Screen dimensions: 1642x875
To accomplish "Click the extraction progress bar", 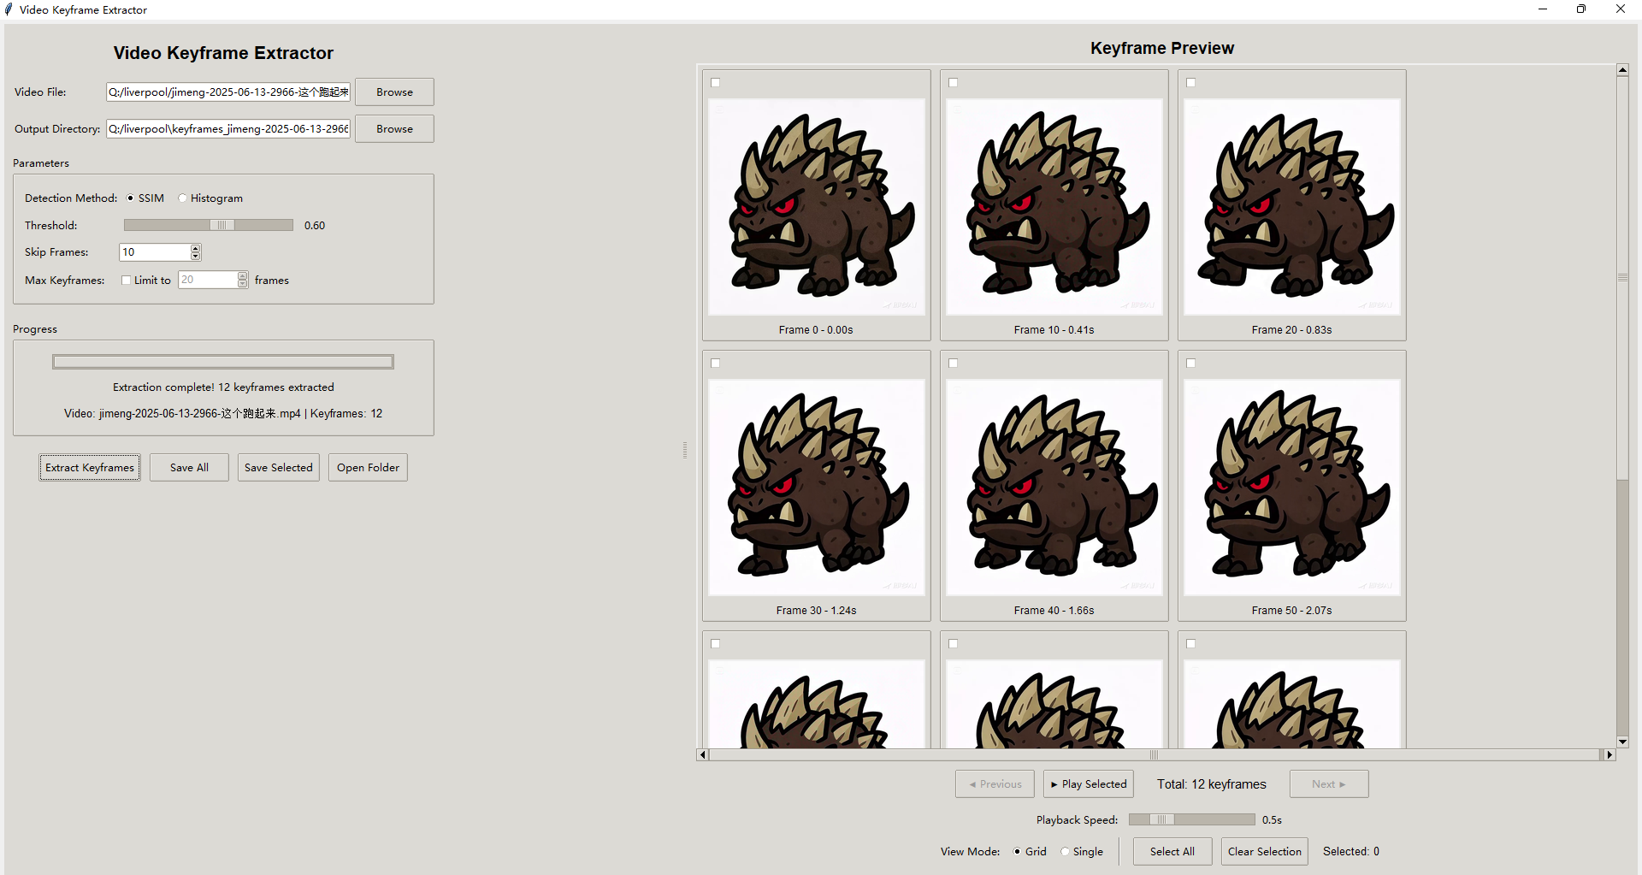I will point(223,363).
